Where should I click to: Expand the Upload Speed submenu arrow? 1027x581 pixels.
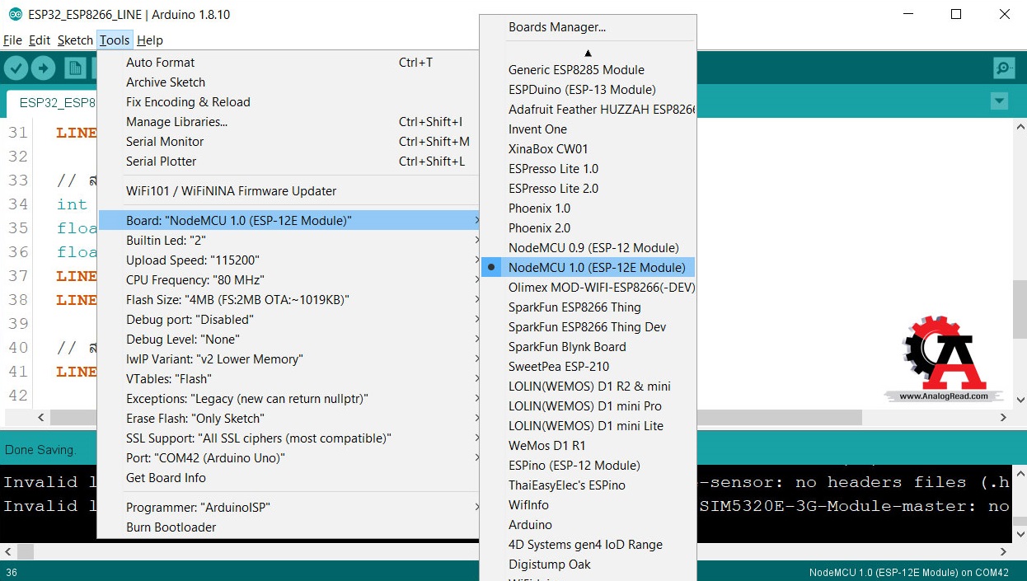point(477,260)
